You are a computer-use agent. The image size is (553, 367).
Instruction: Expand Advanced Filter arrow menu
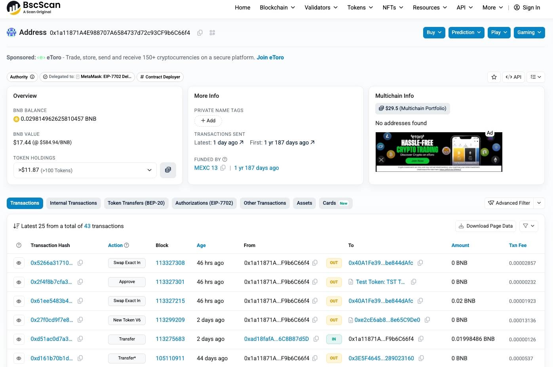click(x=539, y=203)
